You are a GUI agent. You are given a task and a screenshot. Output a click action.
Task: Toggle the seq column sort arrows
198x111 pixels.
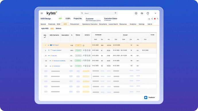point(45,37)
